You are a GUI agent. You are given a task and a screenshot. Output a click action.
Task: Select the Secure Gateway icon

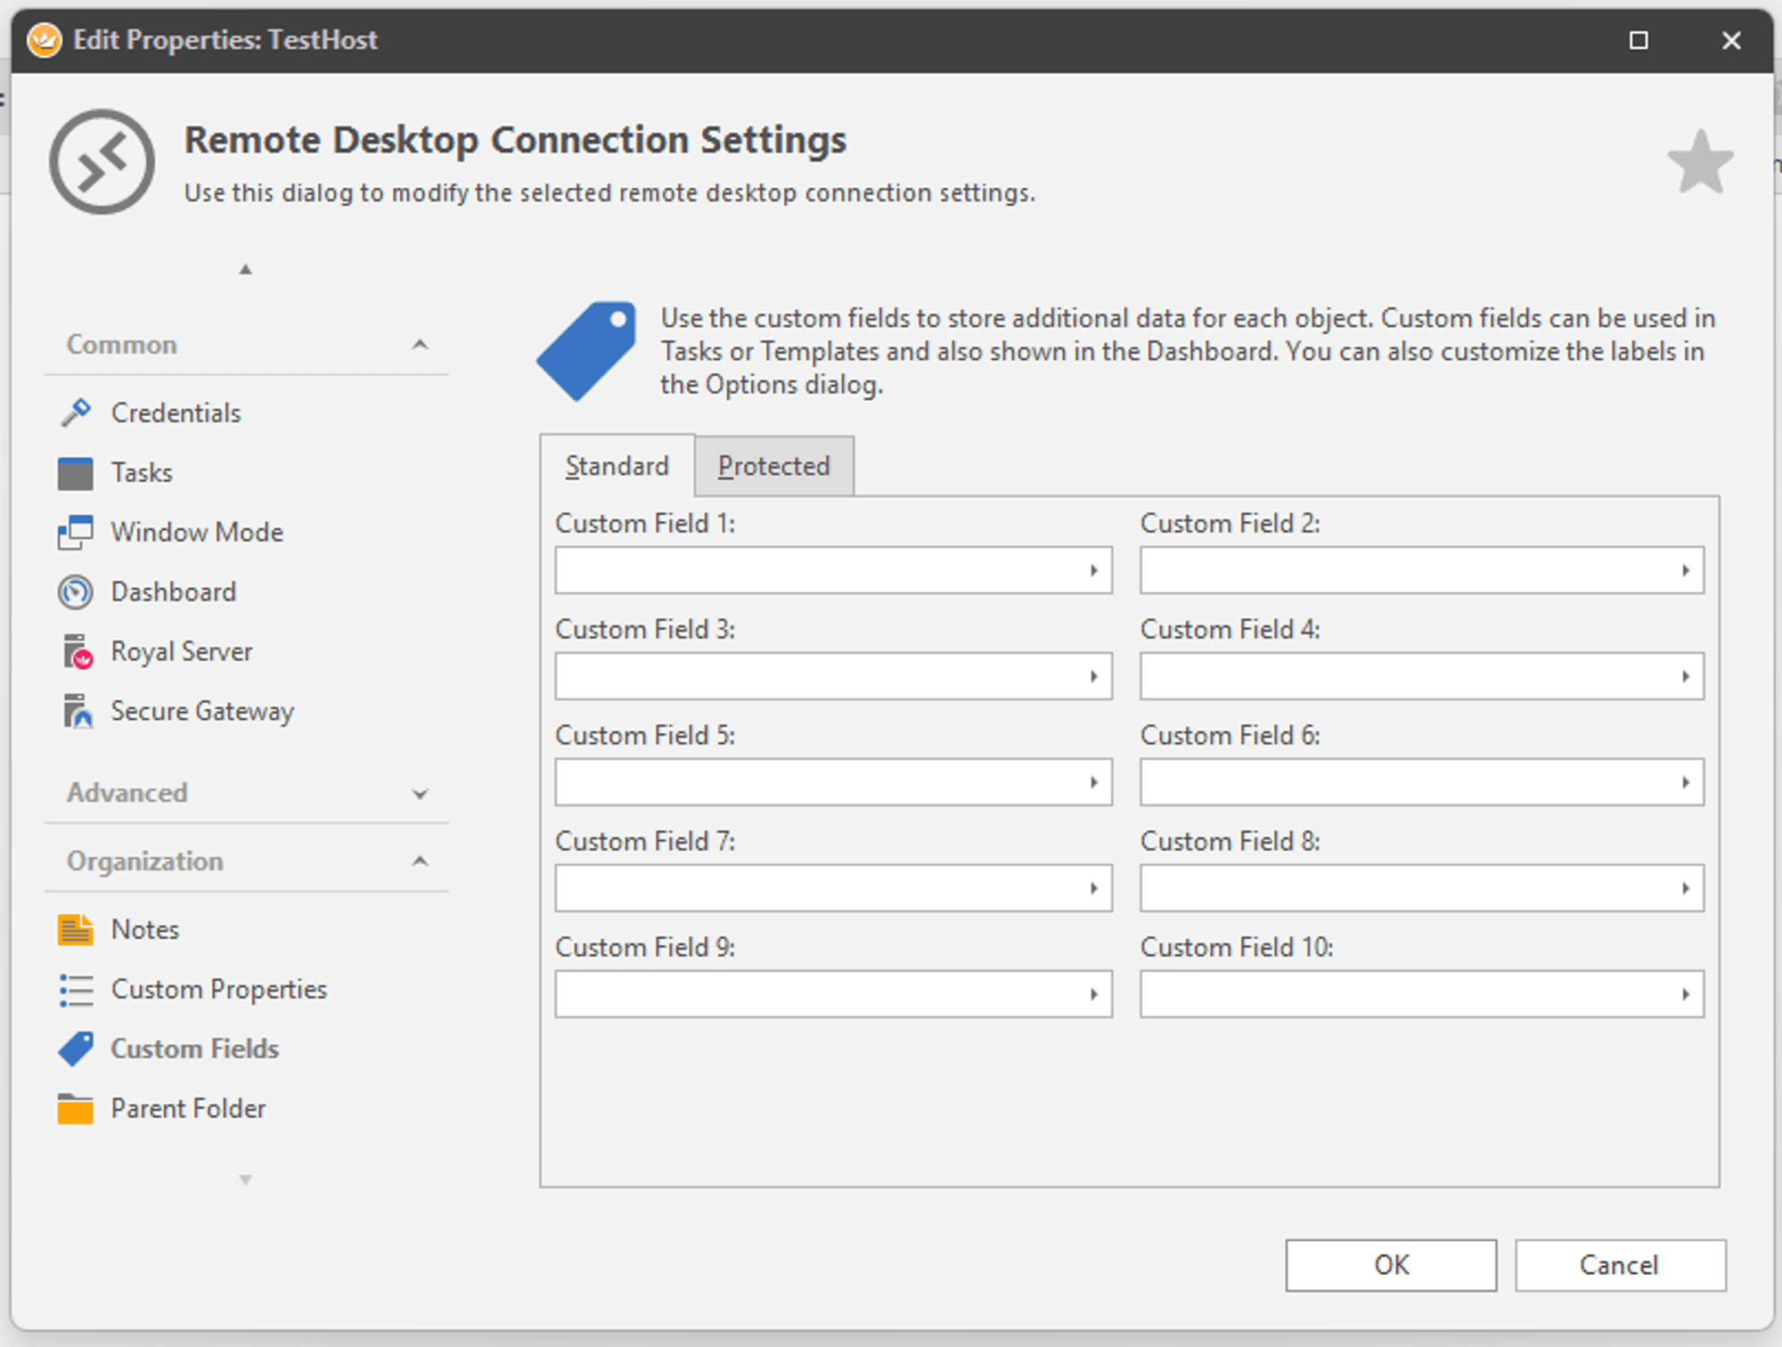click(78, 712)
